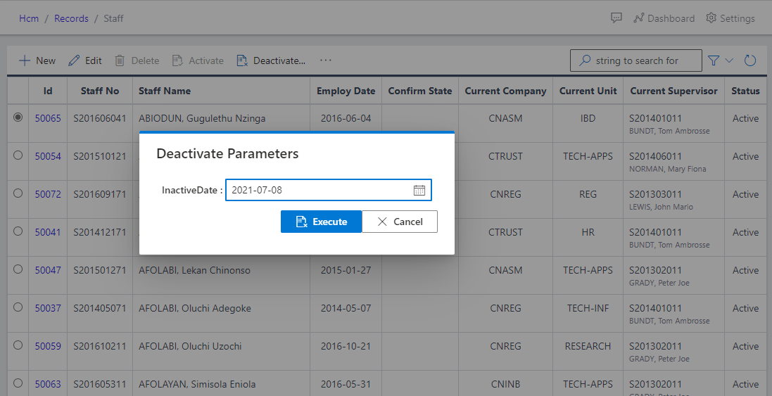Image resolution: width=772 pixels, height=396 pixels.
Task: Click the string to search for field
Action: (636, 60)
